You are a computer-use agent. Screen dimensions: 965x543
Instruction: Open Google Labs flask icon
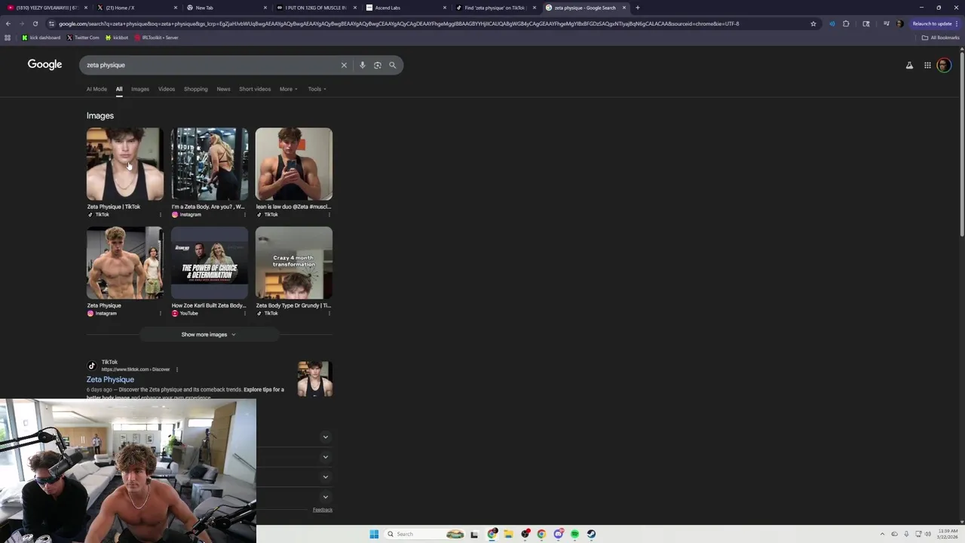[x=909, y=66]
